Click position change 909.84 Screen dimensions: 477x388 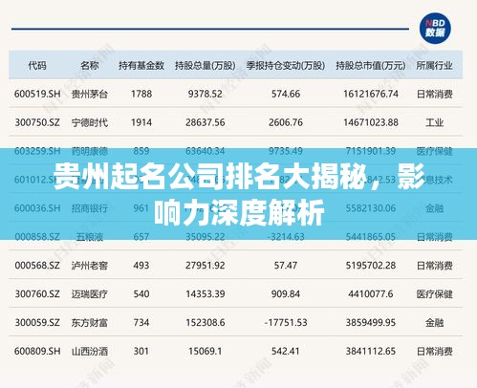click(x=286, y=293)
